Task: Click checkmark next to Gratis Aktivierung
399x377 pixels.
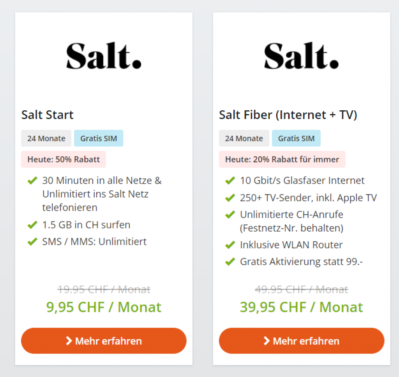Action: pyautogui.click(x=230, y=262)
